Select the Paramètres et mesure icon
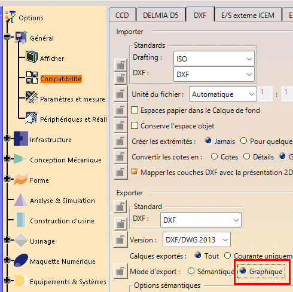 point(32,97)
